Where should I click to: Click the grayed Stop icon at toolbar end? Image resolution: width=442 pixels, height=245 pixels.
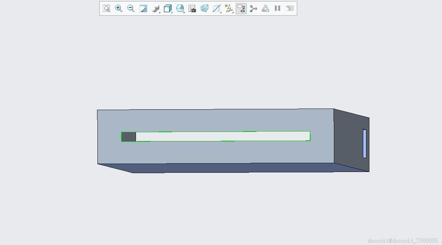pyautogui.click(x=290, y=8)
